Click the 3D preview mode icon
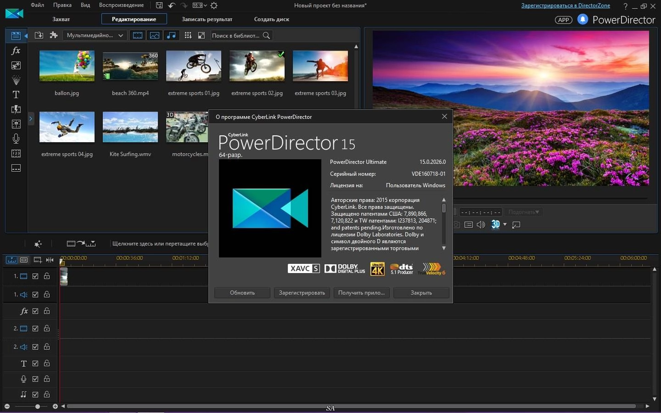 (x=495, y=224)
